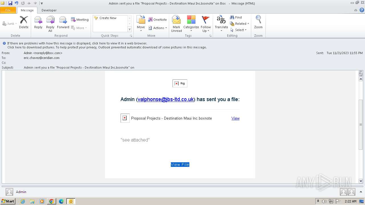Customize the Quick Access Toolbar
This screenshot has width=365, height=205.
(42, 3)
